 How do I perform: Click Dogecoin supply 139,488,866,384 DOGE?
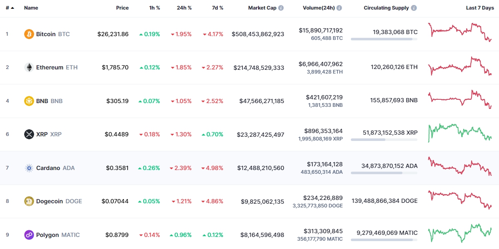385,201
